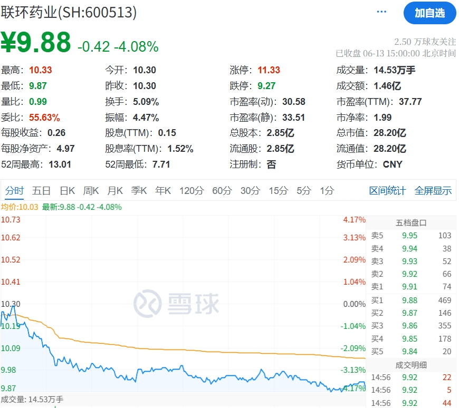Select the 买1 order row at 9.88

point(411,300)
